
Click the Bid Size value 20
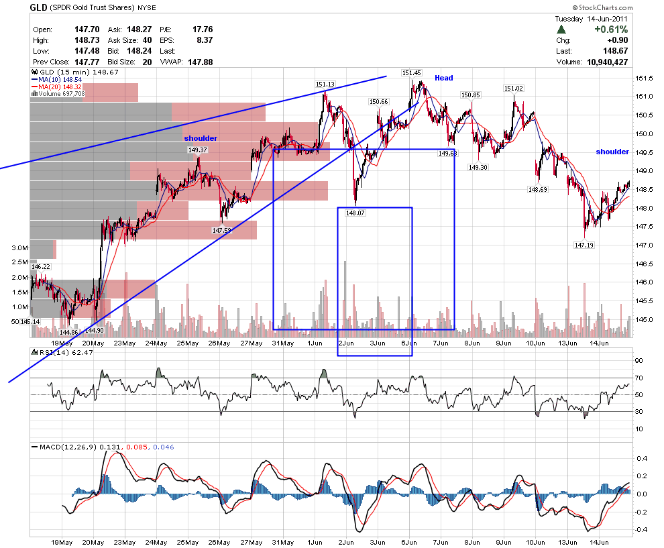point(147,62)
